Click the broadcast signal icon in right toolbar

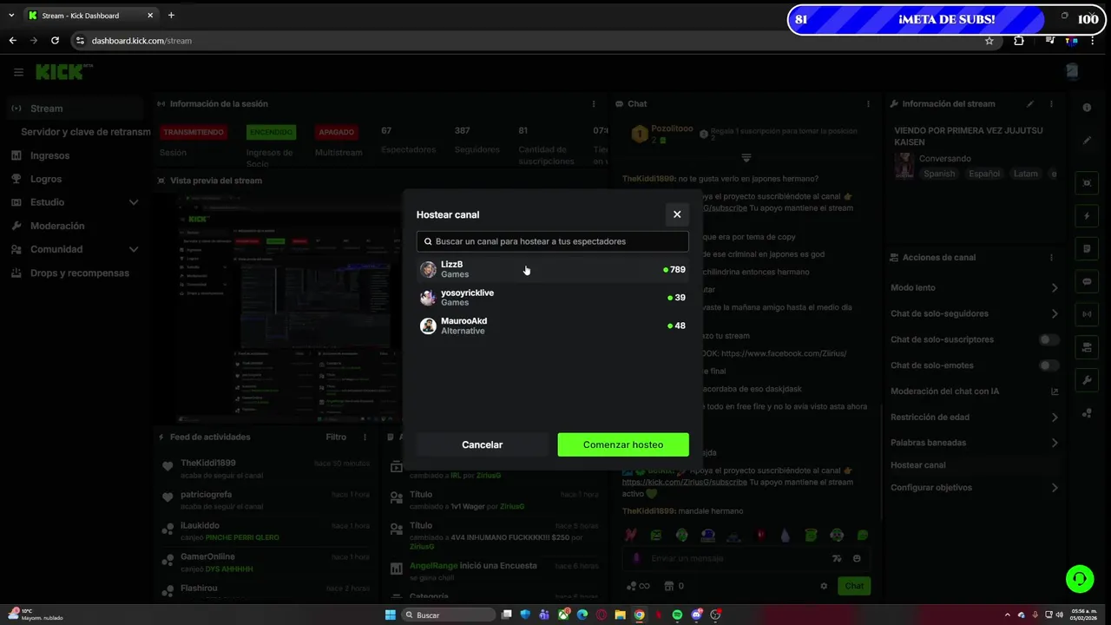pyautogui.click(x=1087, y=313)
